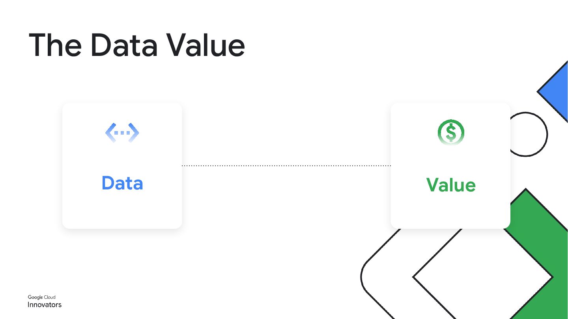Click the "Innovators" footer text
The image size is (568, 319).
pos(45,305)
